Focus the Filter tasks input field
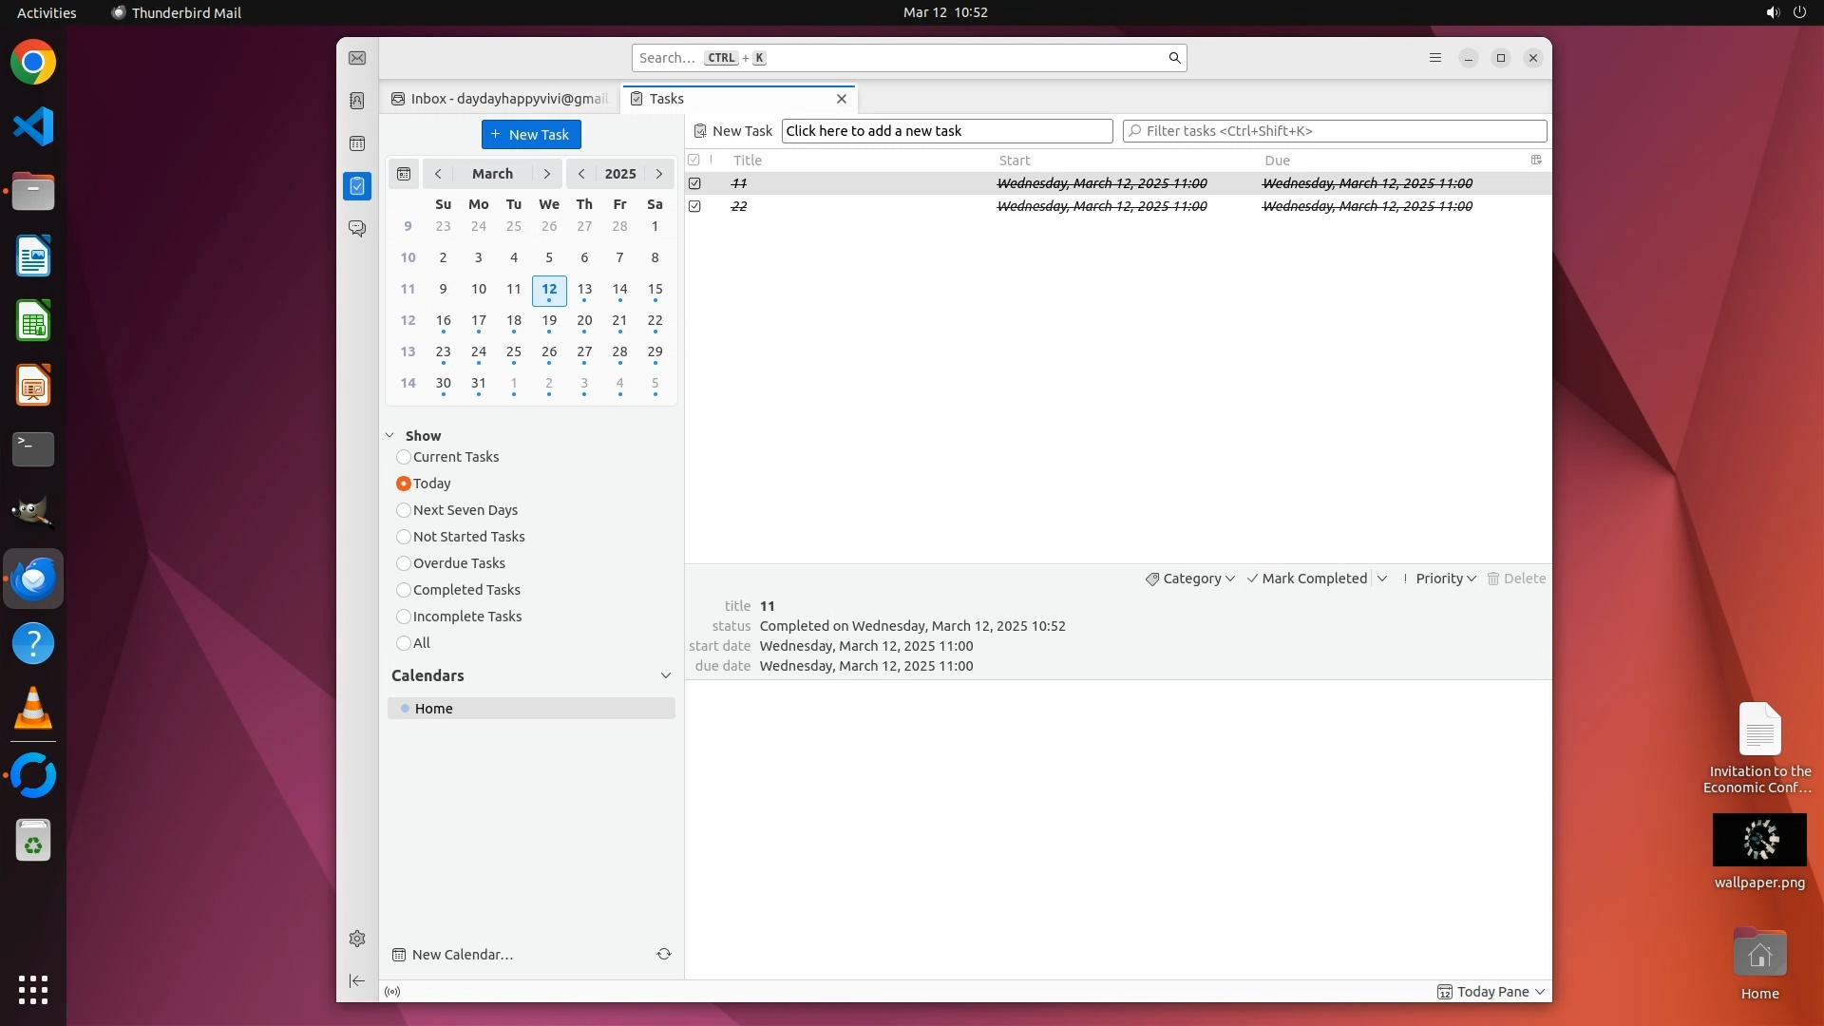 1335,131
